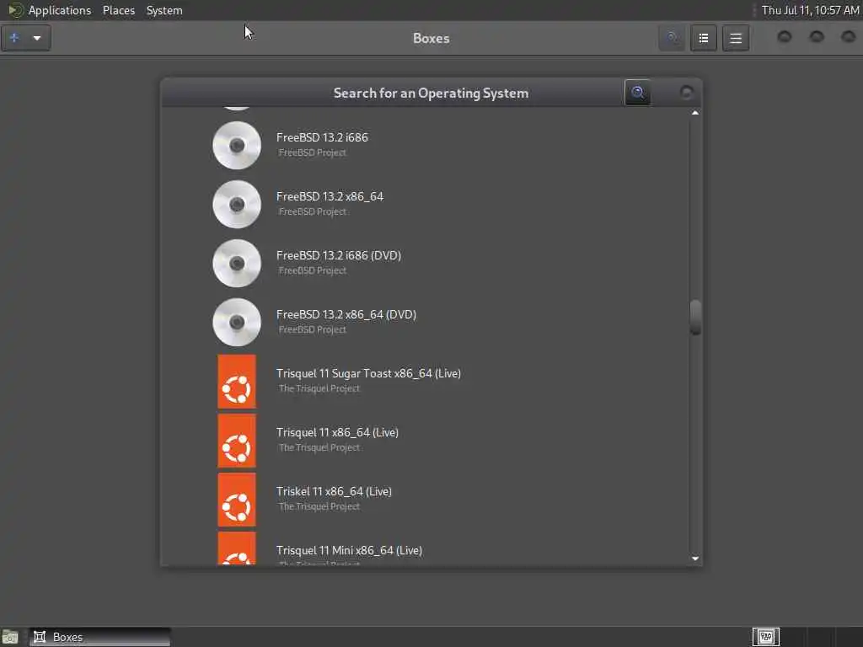Open the Applications menu
This screenshot has width=863, height=647.
pos(60,10)
